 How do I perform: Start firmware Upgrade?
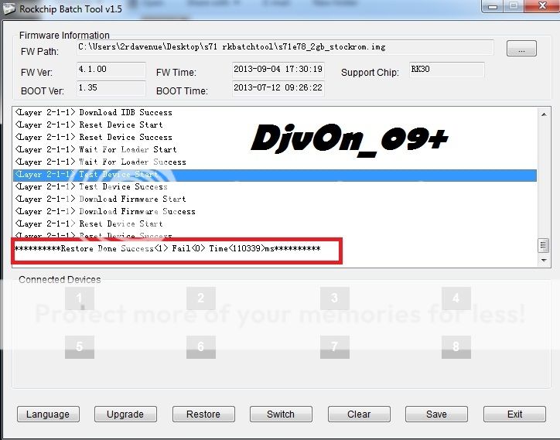[125, 414]
